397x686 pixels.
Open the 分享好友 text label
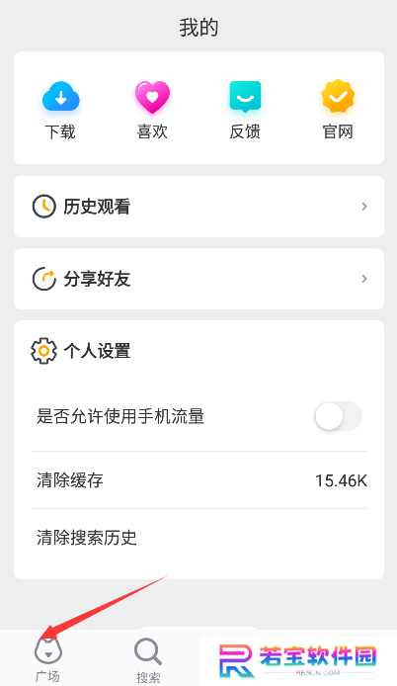coord(97,279)
